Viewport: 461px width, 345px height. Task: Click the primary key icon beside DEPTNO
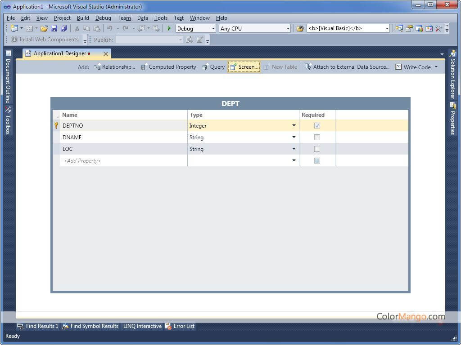click(56, 126)
